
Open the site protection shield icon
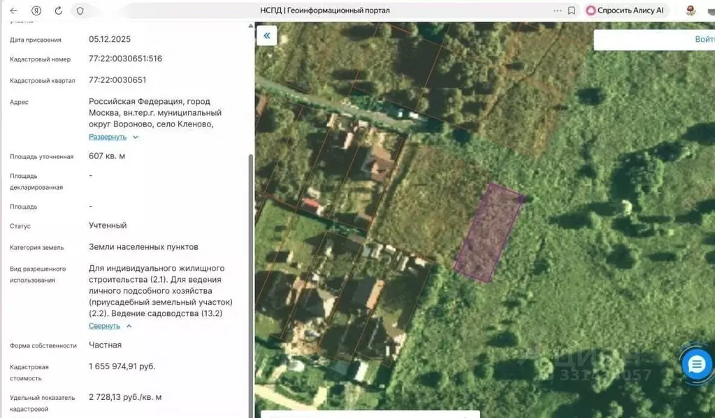pos(80,10)
